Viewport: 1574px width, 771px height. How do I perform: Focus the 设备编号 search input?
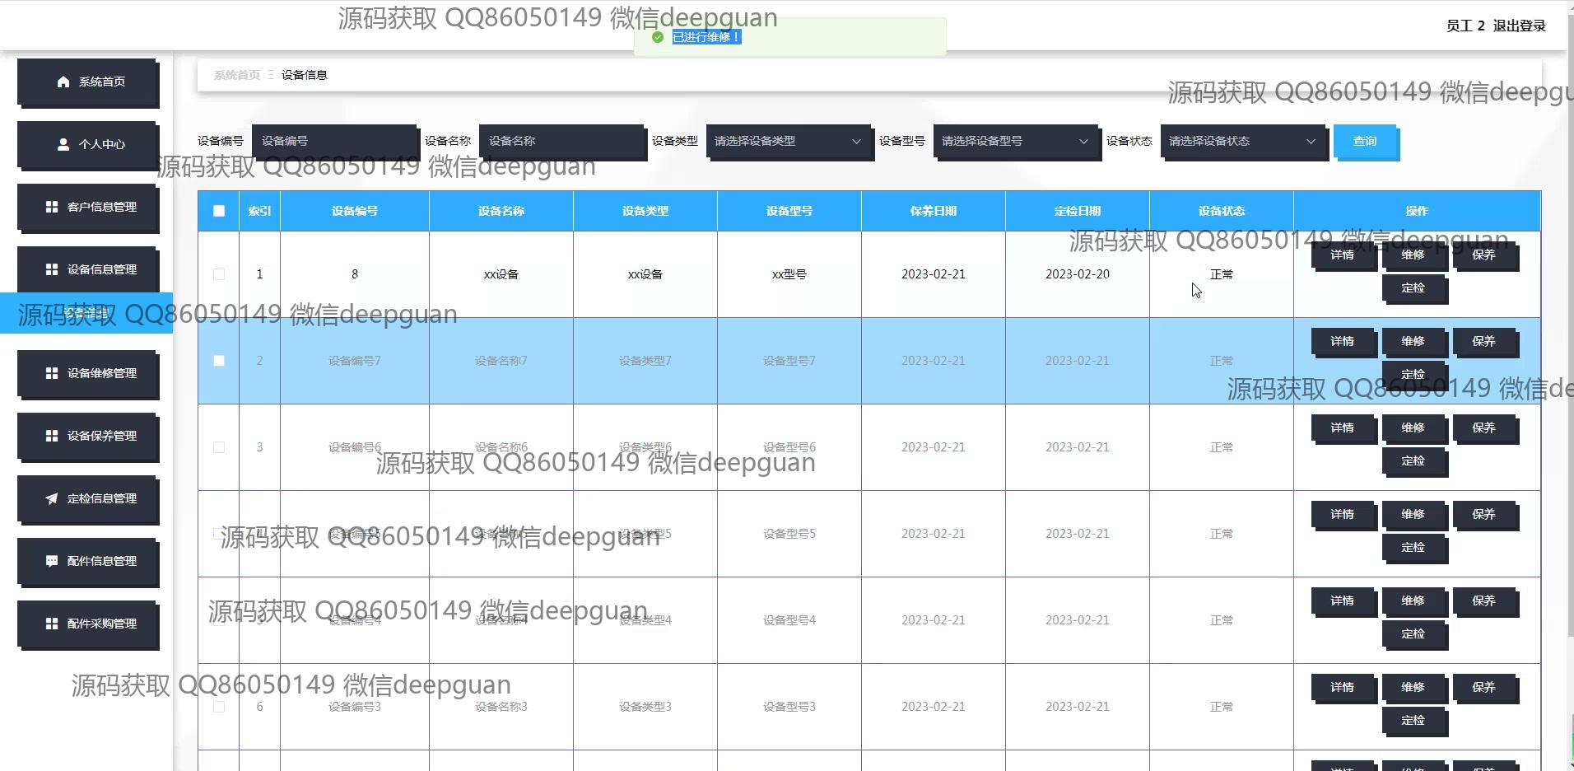point(334,142)
